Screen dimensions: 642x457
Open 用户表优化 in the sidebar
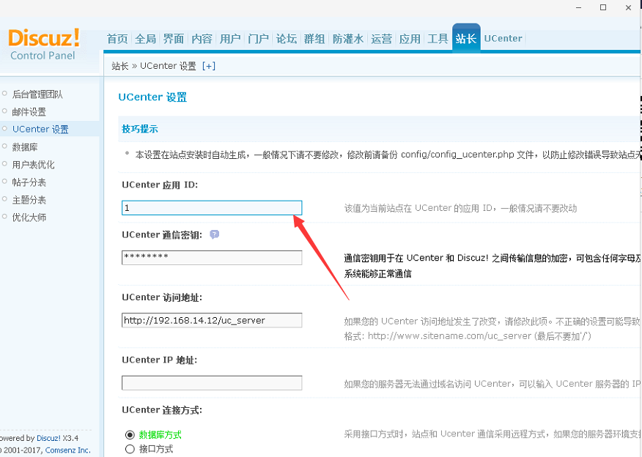[33, 165]
